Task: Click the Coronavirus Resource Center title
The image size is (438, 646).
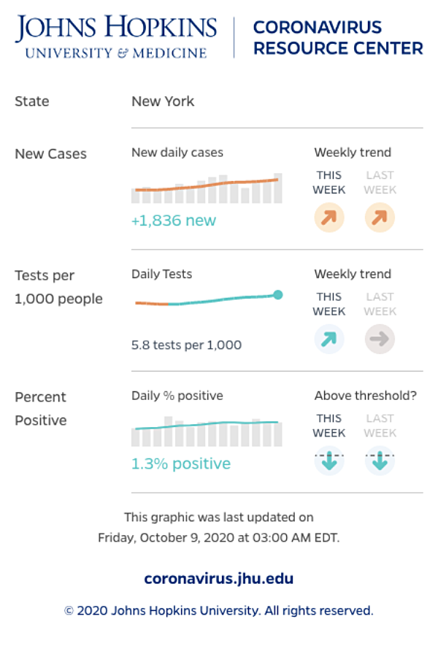Action: tap(337, 38)
